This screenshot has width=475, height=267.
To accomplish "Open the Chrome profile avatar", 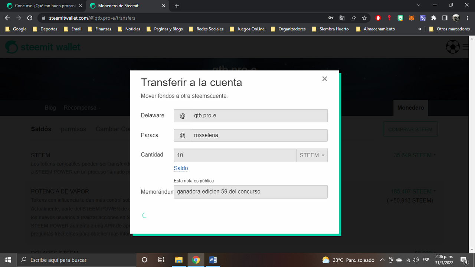I will (456, 18).
